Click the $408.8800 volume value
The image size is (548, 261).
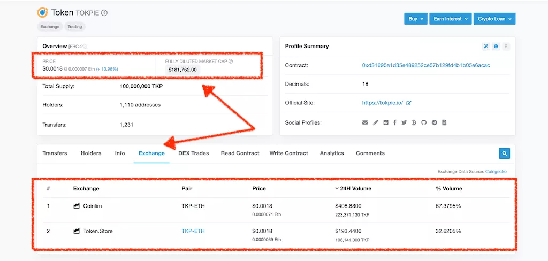coord(348,206)
